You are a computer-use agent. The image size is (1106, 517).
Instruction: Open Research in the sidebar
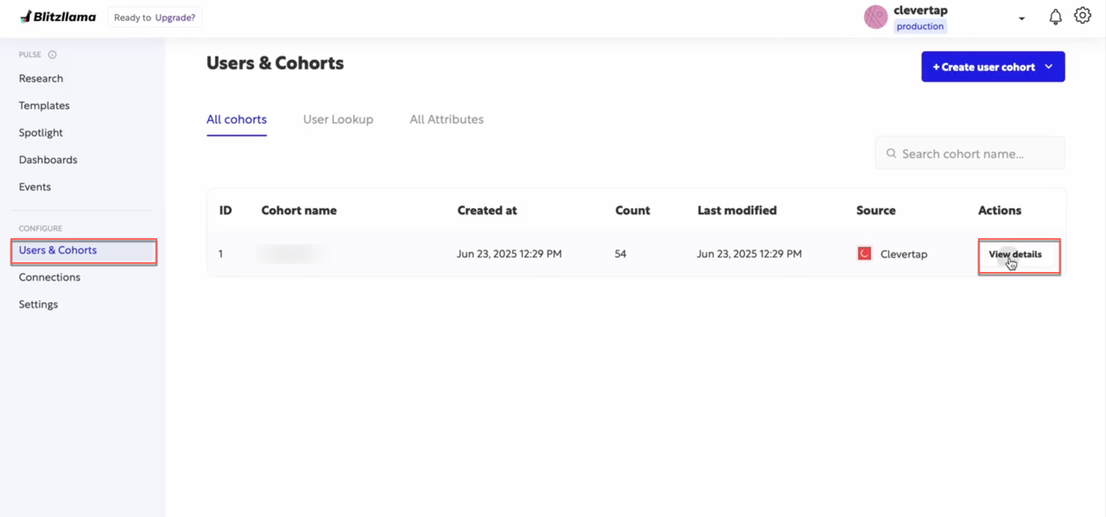(41, 79)
